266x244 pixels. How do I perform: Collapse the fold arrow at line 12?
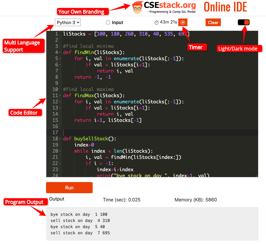(60, 102)
